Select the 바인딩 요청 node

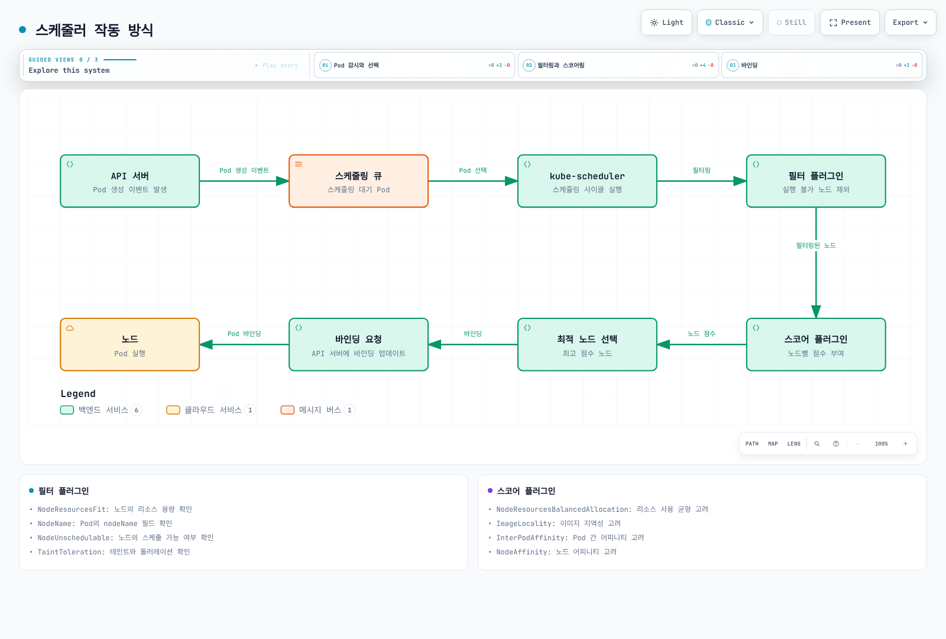click(358, 344)
